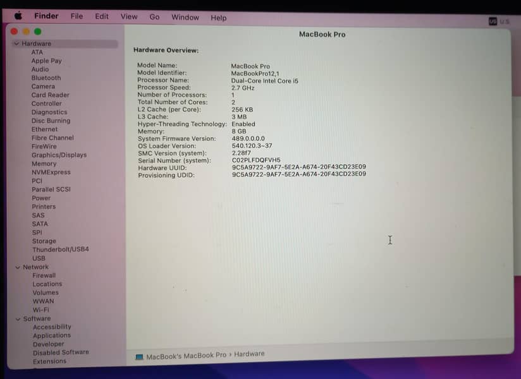
Task: Minimize window with the yellow button
Action: (27, 32)
